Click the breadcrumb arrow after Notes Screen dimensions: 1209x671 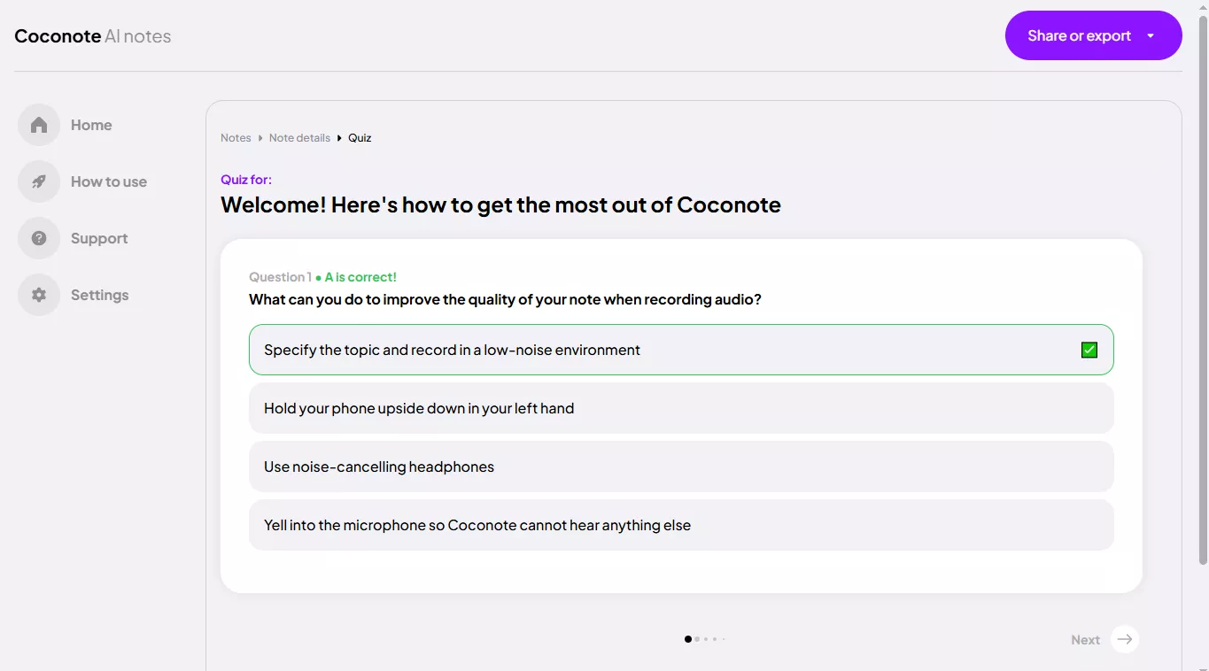(260, 138)
